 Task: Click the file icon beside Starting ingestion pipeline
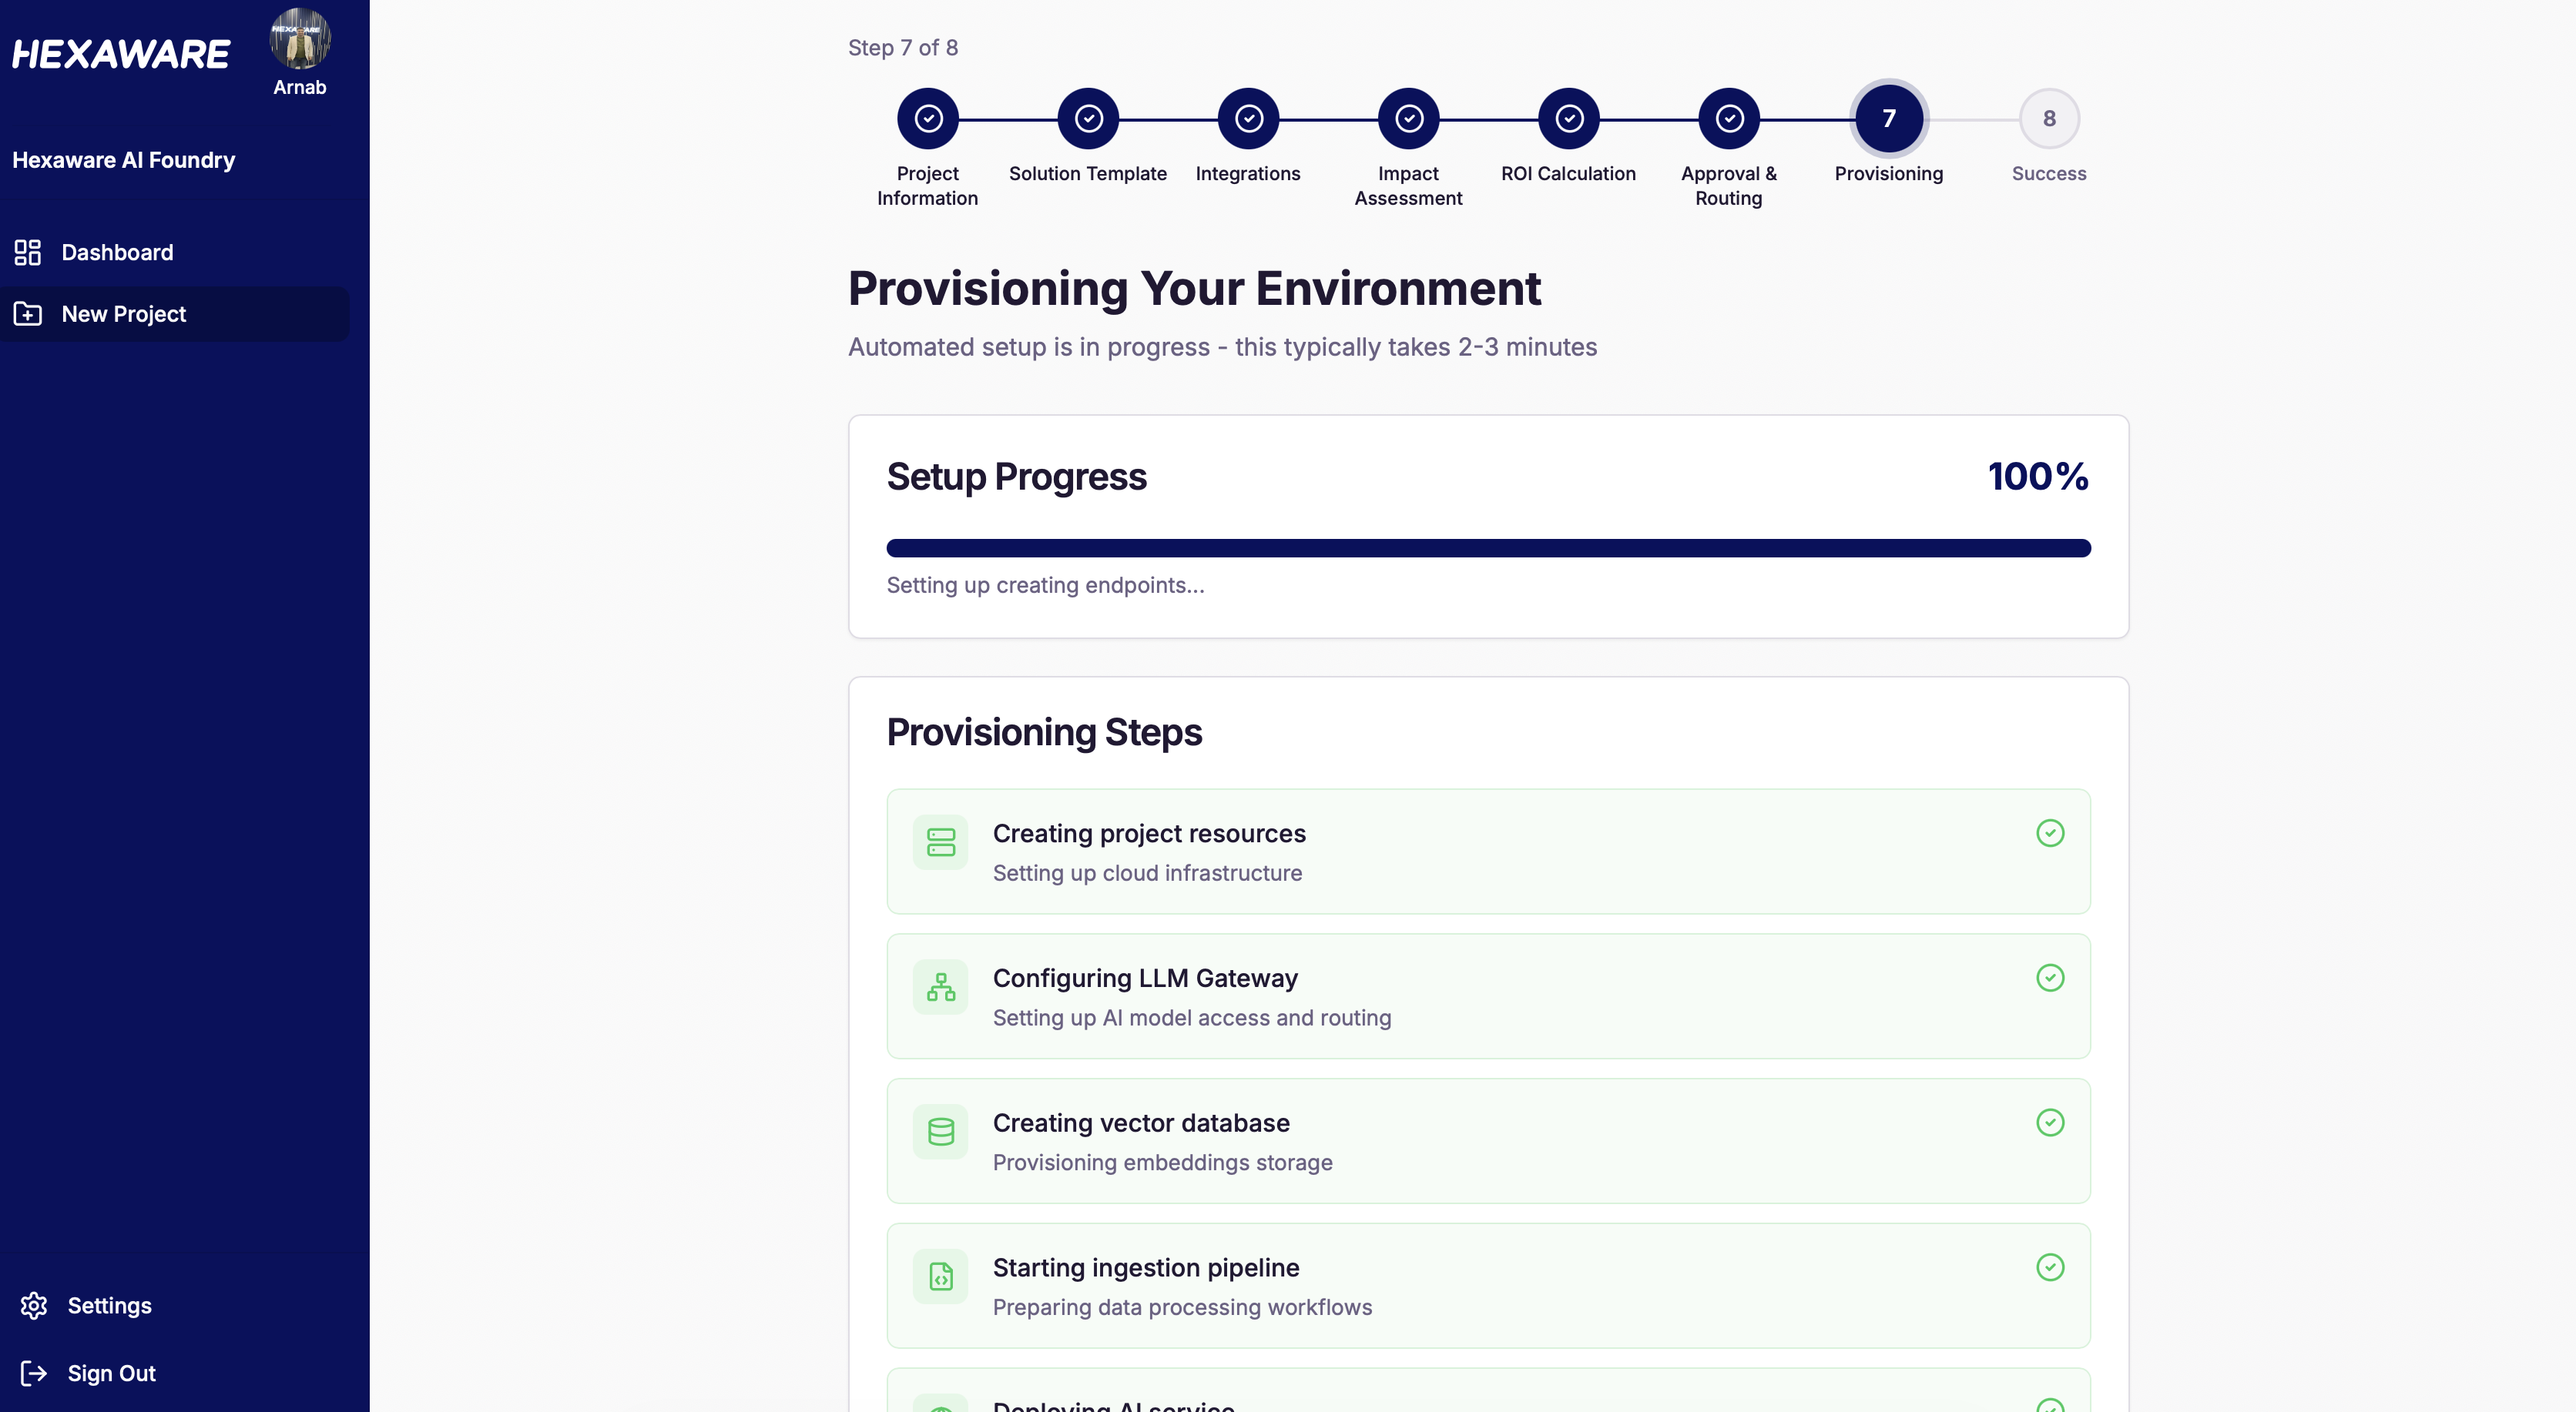[940, 1276]
